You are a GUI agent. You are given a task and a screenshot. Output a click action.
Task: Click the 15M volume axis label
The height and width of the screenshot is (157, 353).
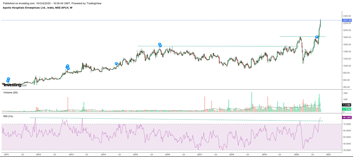click(x=345, y=93)
